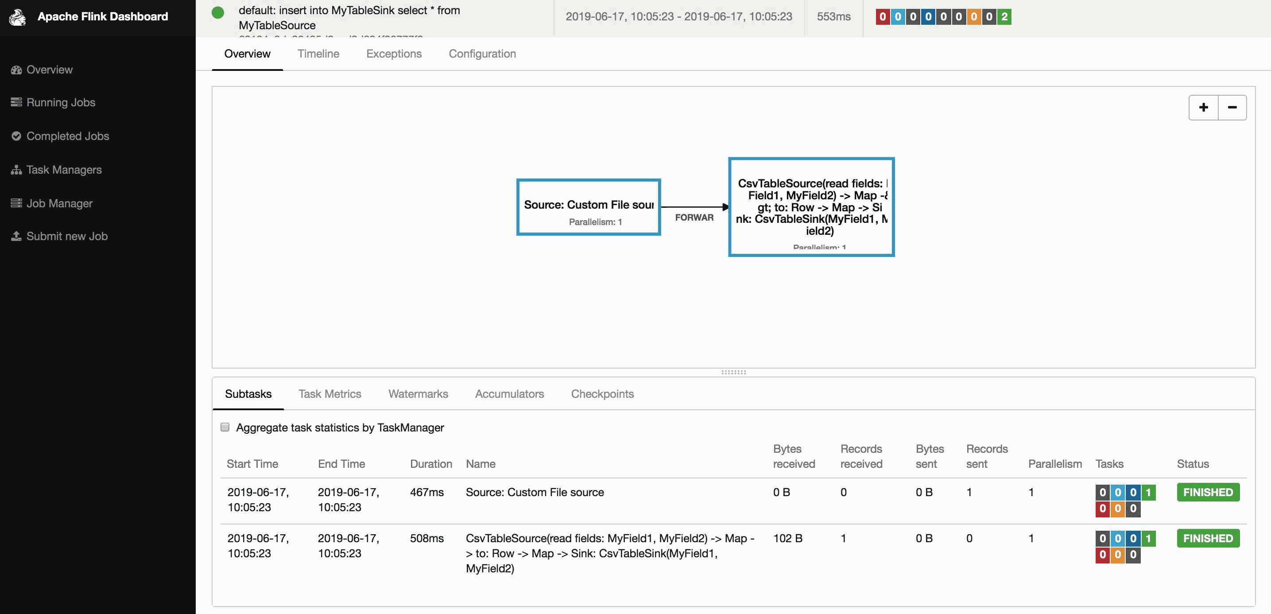
Task: Click the Completed Jobs checkmark icon
Action: 16,136
